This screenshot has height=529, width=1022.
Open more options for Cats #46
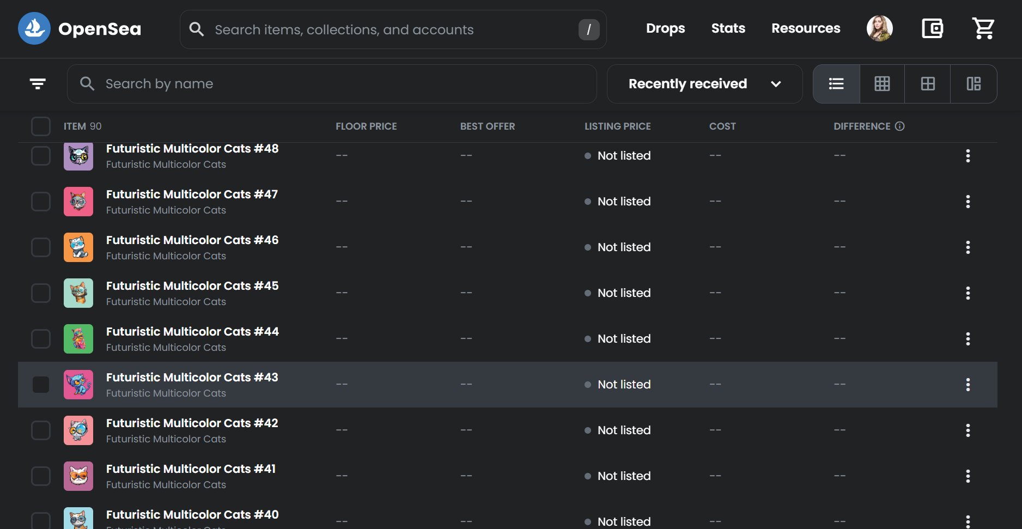(x=968, y=247)
